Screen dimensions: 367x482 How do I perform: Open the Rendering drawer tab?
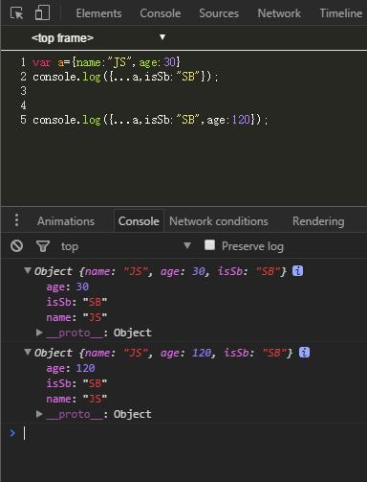coord(318,221)
